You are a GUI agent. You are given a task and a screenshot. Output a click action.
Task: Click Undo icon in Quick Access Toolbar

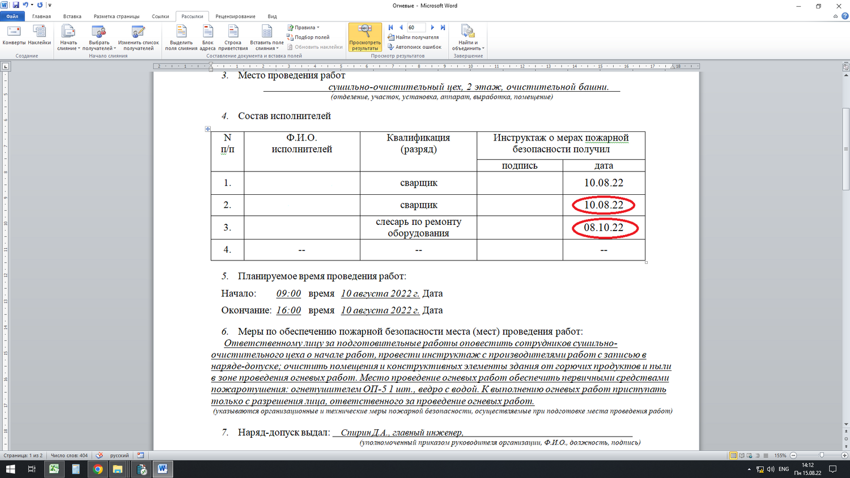(25, 5)
